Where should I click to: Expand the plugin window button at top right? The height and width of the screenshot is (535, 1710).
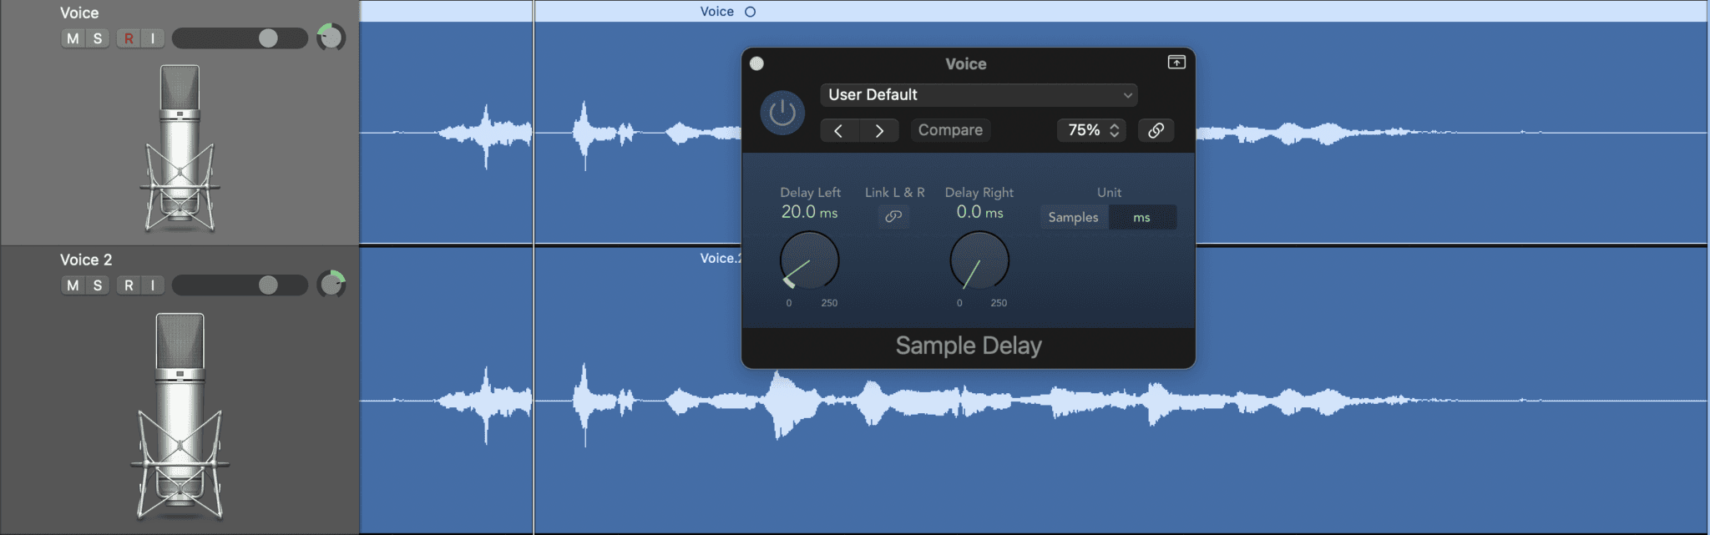(1176, 63)
